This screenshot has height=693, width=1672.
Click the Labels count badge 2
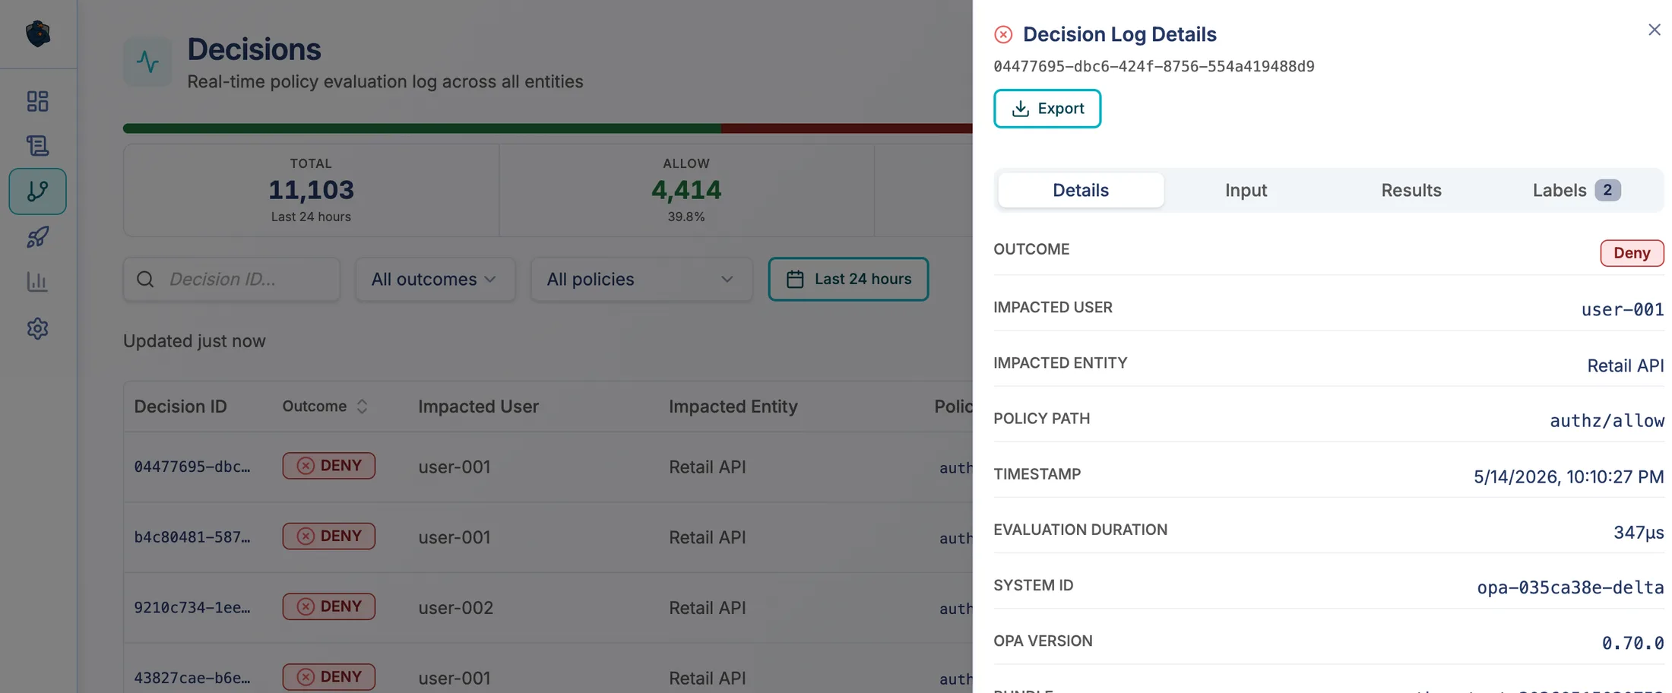click(1607, 190)
